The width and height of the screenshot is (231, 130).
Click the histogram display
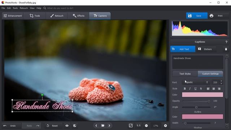point(200,29)
